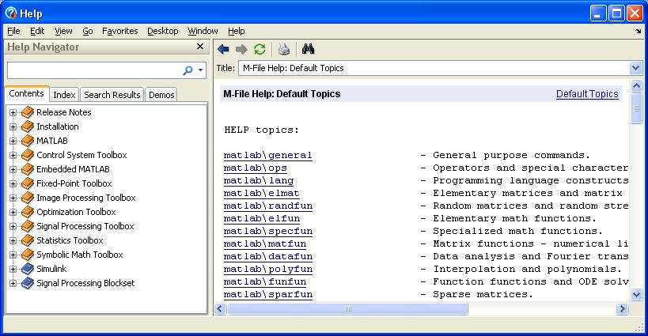This screenshot has width=648, height=336.
Task: Select the Symbolic Math Toolbox tree item
Action: (79, 255)
